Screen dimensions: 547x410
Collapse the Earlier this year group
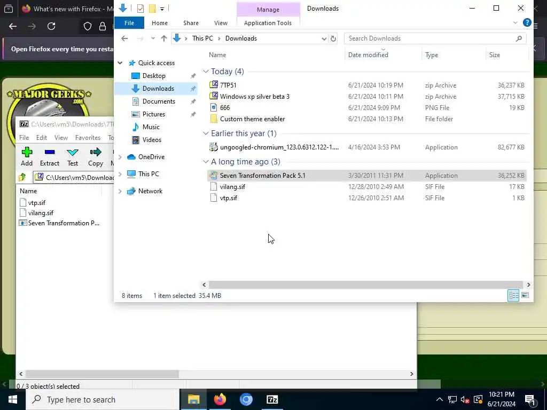[x=206, y=133]
